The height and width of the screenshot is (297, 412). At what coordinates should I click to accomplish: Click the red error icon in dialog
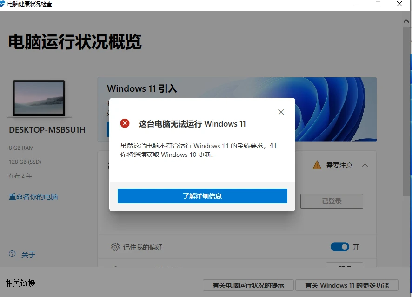click(125, 123)
